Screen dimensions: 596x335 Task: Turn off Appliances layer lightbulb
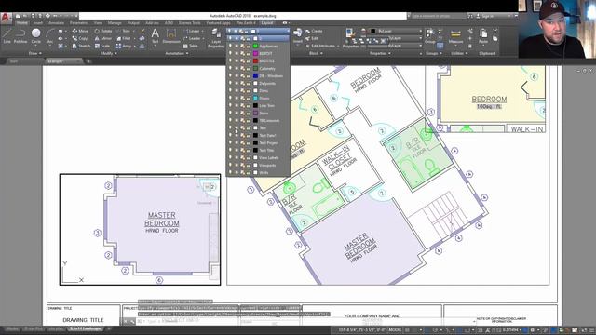pyautogui.click(x=230, y=46)
